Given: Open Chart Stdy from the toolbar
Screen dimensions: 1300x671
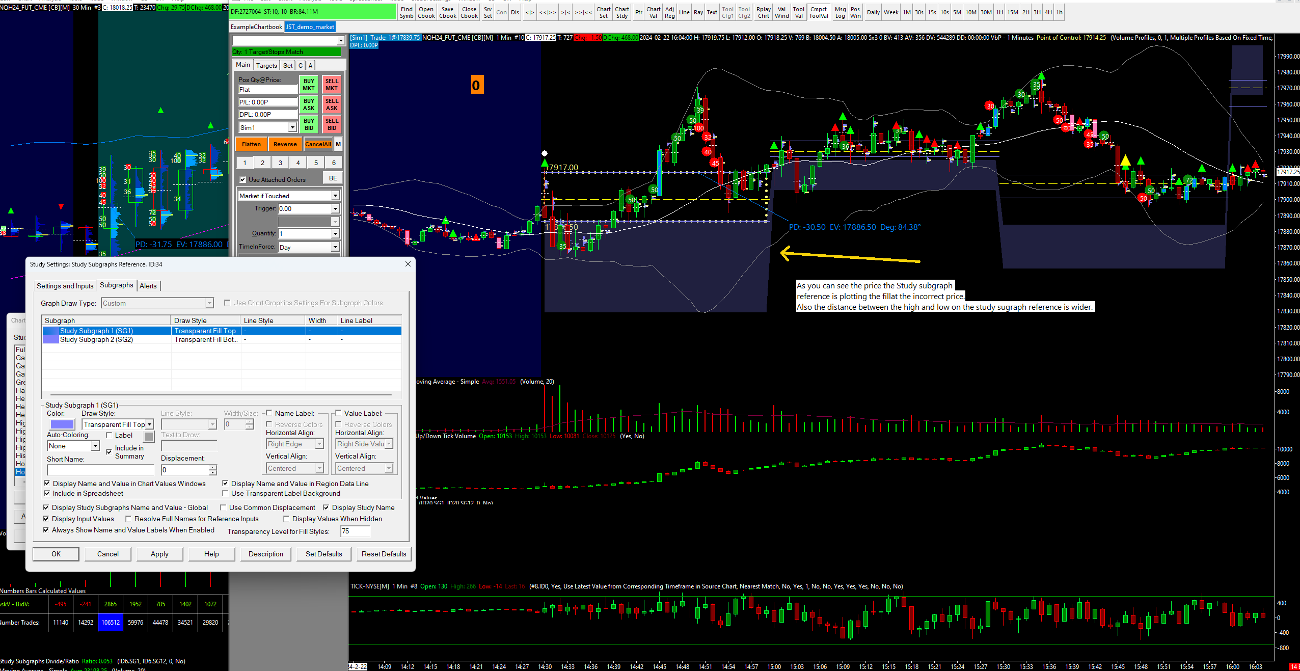Looking at the screenshot, I should point(621,12).
